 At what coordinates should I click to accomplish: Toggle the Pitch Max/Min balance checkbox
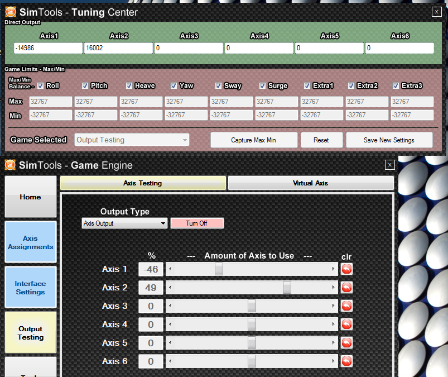(x=85, y=86)
